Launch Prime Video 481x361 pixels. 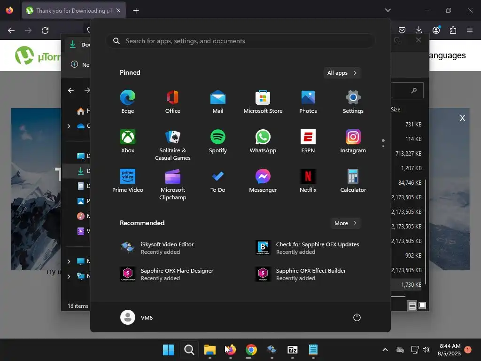128,181
